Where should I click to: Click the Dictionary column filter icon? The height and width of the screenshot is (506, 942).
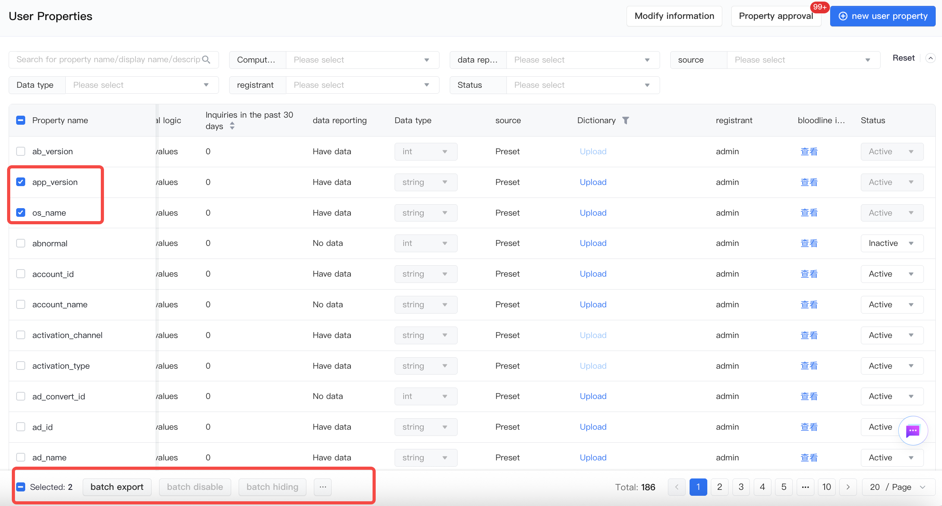(x=625, y=120)
